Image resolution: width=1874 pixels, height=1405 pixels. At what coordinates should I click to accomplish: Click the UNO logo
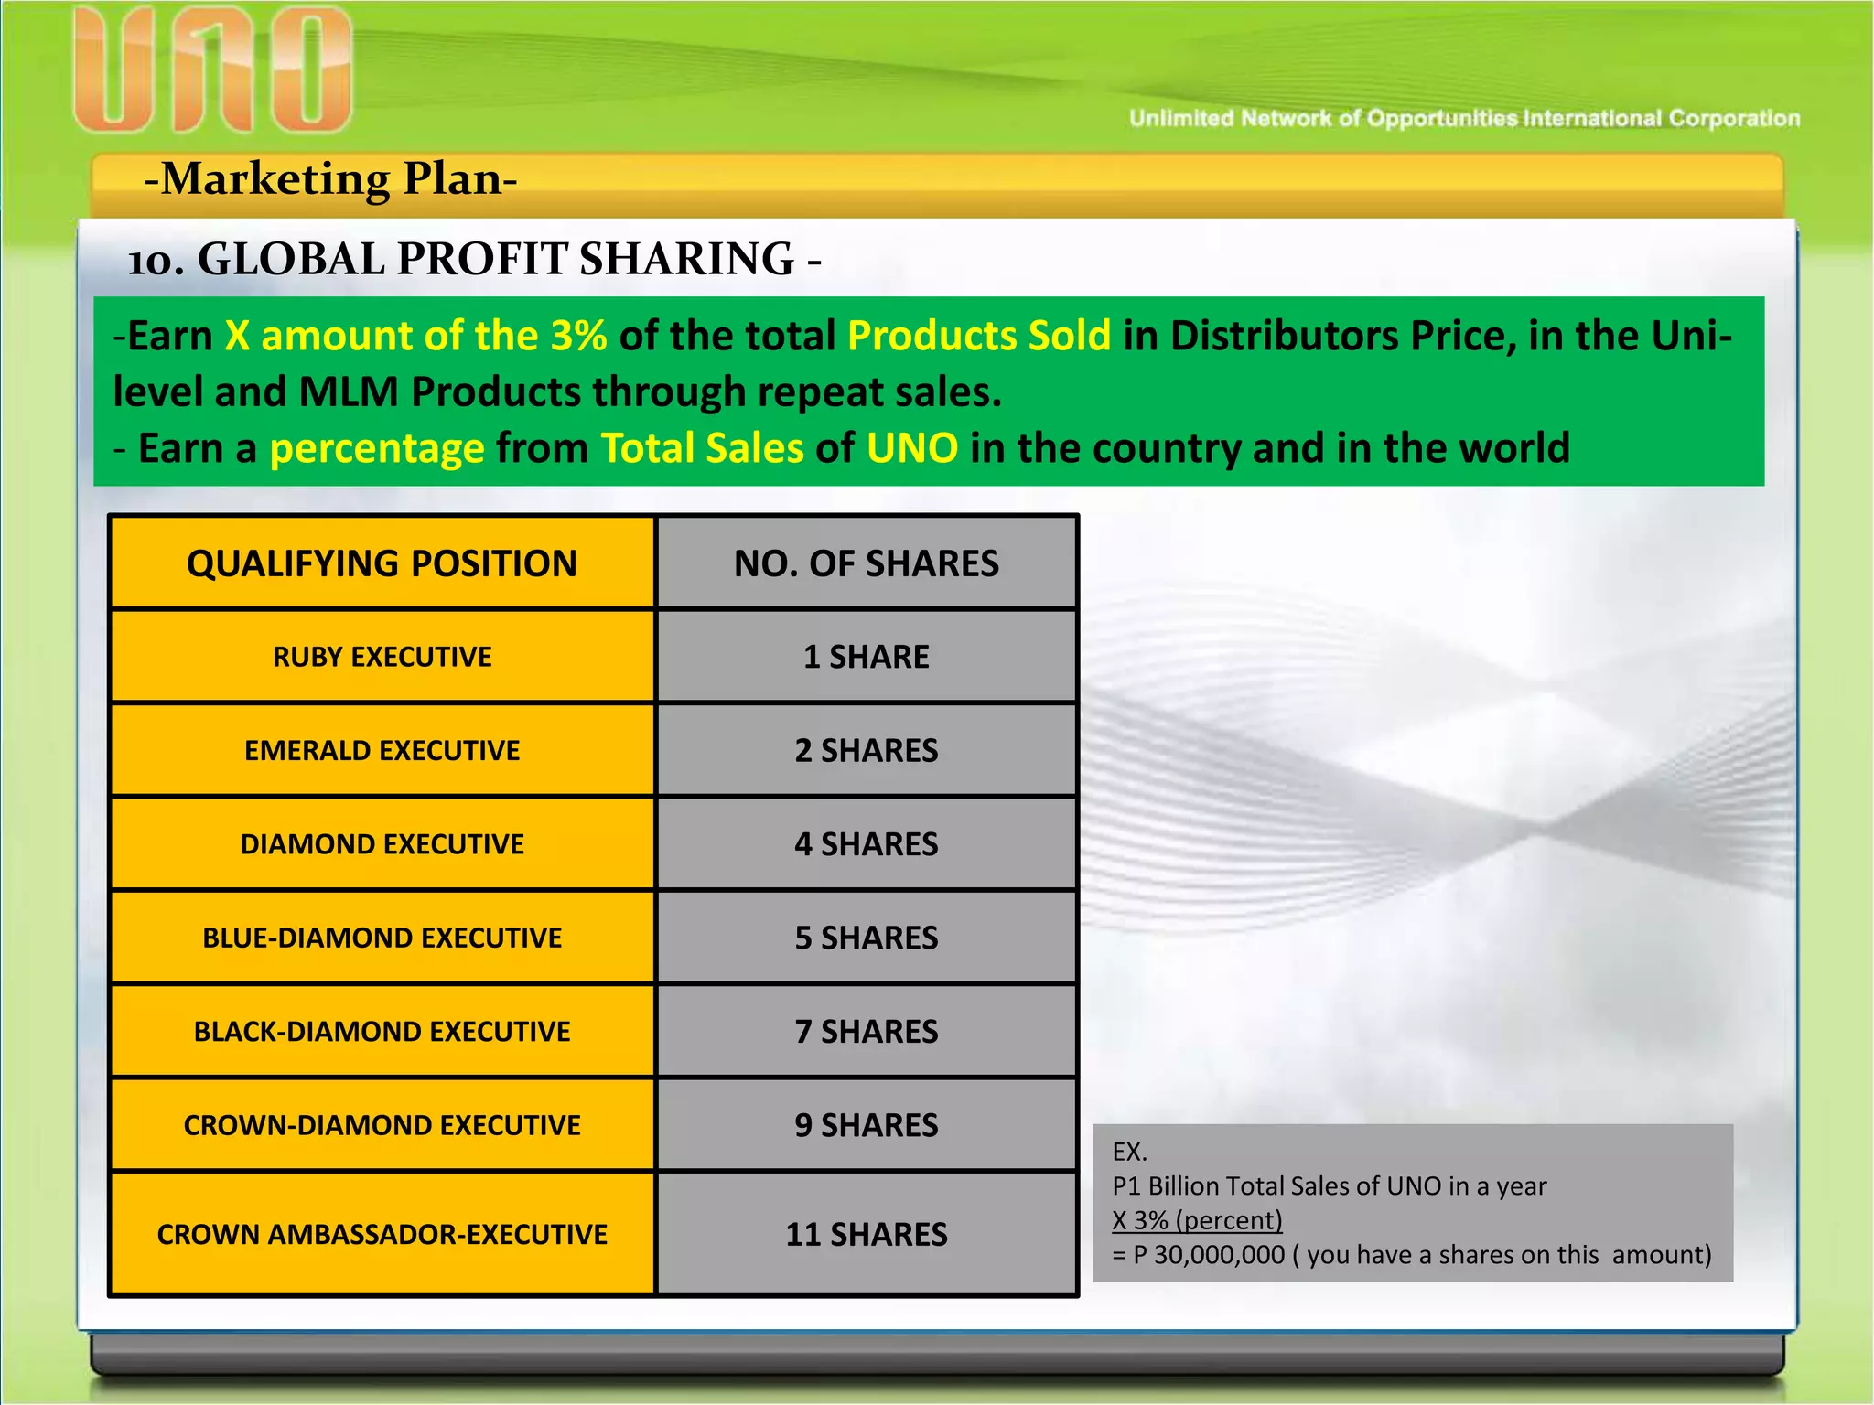(212, 70)
